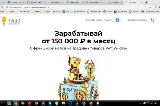
Task: Click the robot toy product image
Action: tap(78, 78)
